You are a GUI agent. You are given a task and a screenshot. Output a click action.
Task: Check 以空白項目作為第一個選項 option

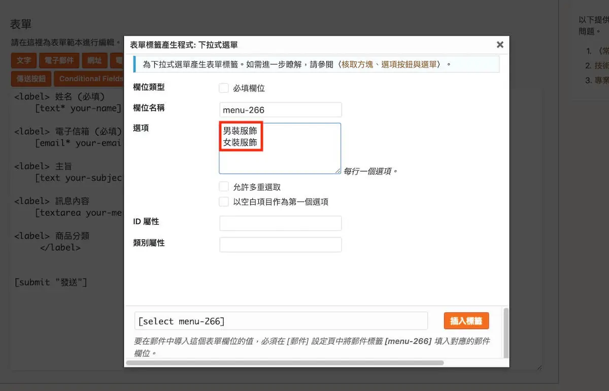(224, 202)
